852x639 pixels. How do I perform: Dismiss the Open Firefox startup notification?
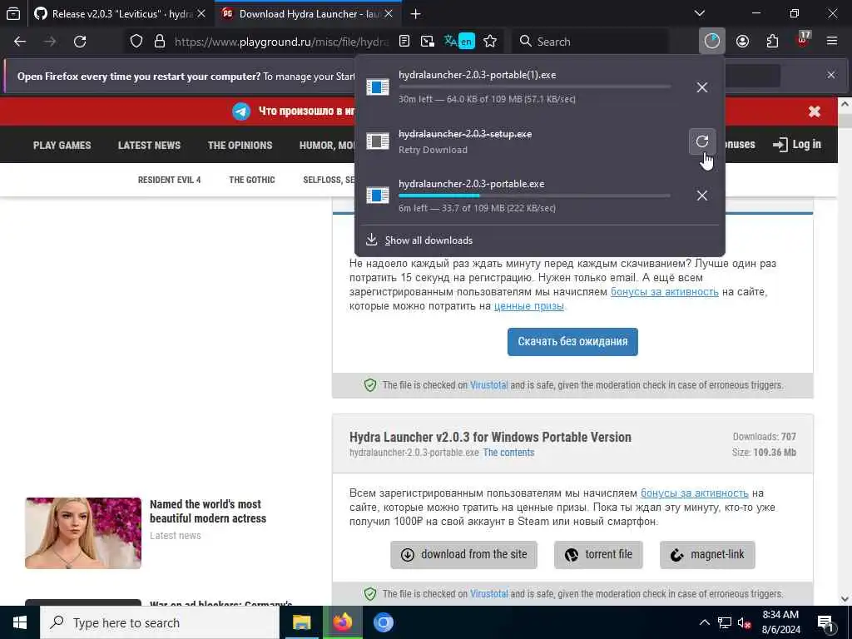[831, 75]
